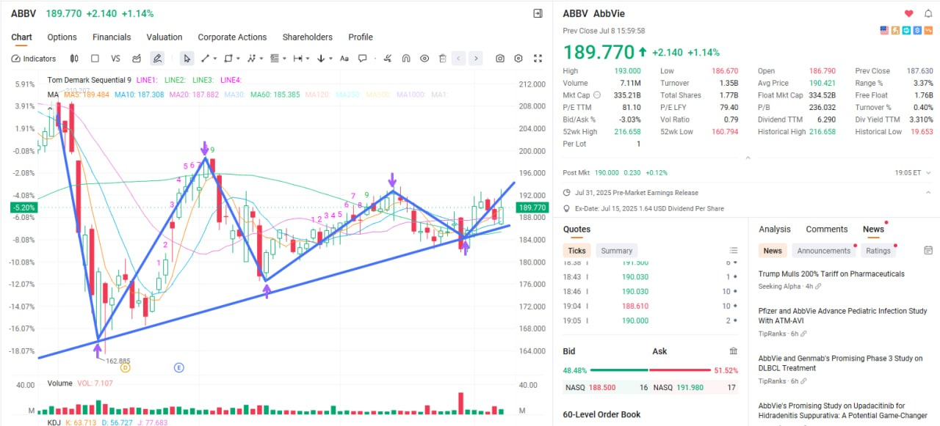Click the square layout icon beside VS
The image size is (940, 426).
95,59
